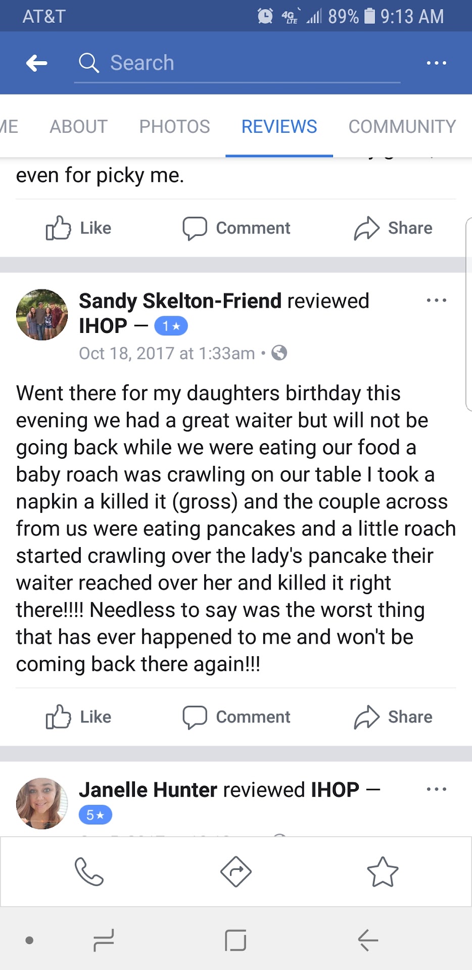Tap the directions icon in the bottom bar

pos(236,871)
